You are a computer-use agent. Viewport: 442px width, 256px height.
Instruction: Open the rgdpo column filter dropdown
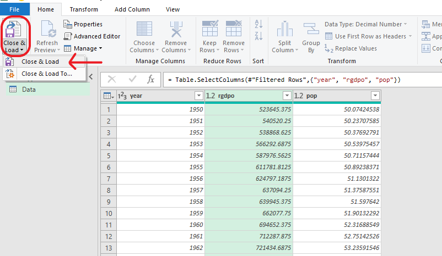click(287, 96)
